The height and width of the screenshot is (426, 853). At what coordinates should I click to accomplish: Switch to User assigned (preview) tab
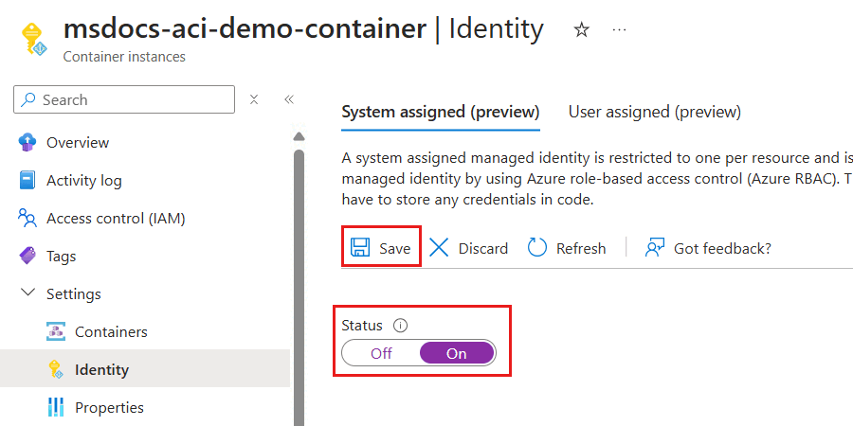[x=654, y=112]
